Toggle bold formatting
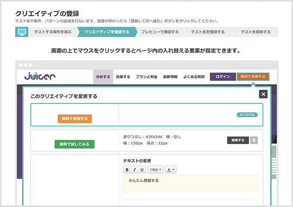This screenshot has width=293, height=207. click(x=127, y=170)
